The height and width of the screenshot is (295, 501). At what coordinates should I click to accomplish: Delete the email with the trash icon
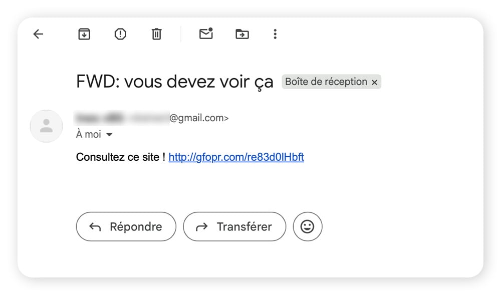tap(156, 34)
